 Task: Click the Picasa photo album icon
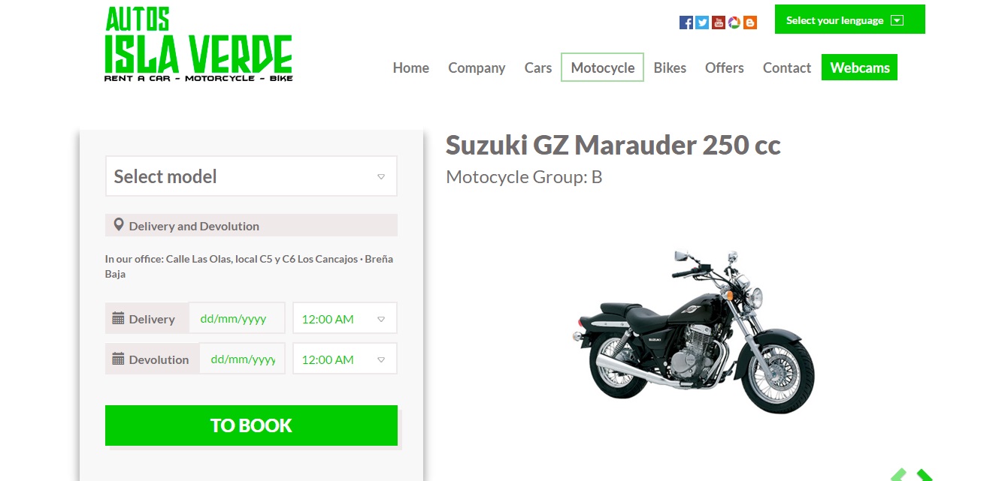point(734,23)
